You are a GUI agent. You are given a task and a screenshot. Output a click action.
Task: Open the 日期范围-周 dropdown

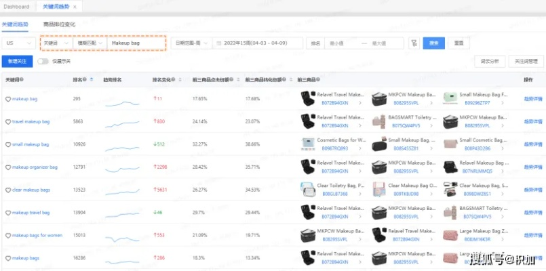tap(191, 43)
